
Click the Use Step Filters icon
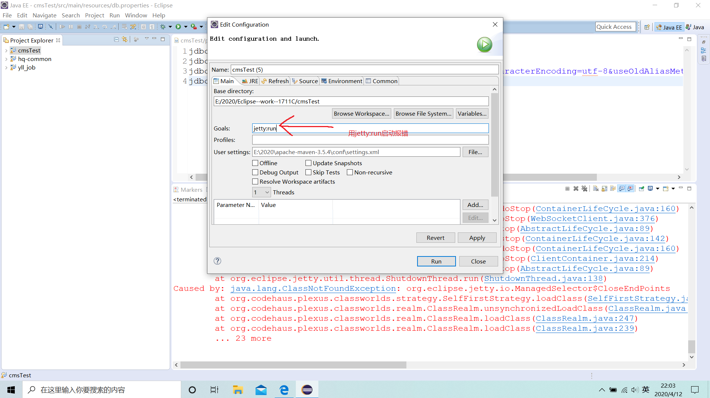coord(133,27)
